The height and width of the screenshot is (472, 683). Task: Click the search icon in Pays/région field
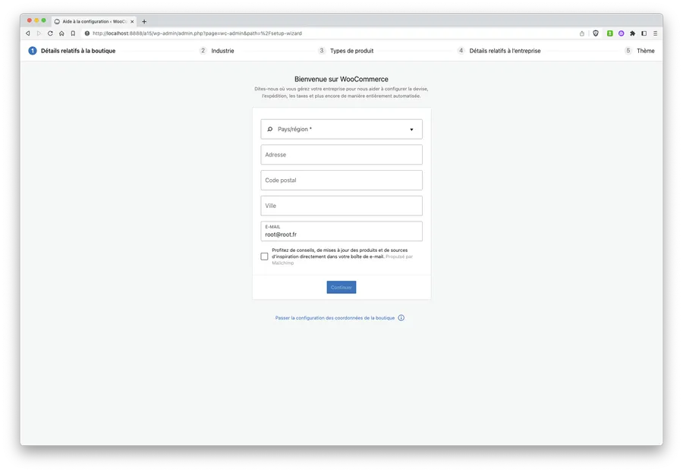pos(269,129)
